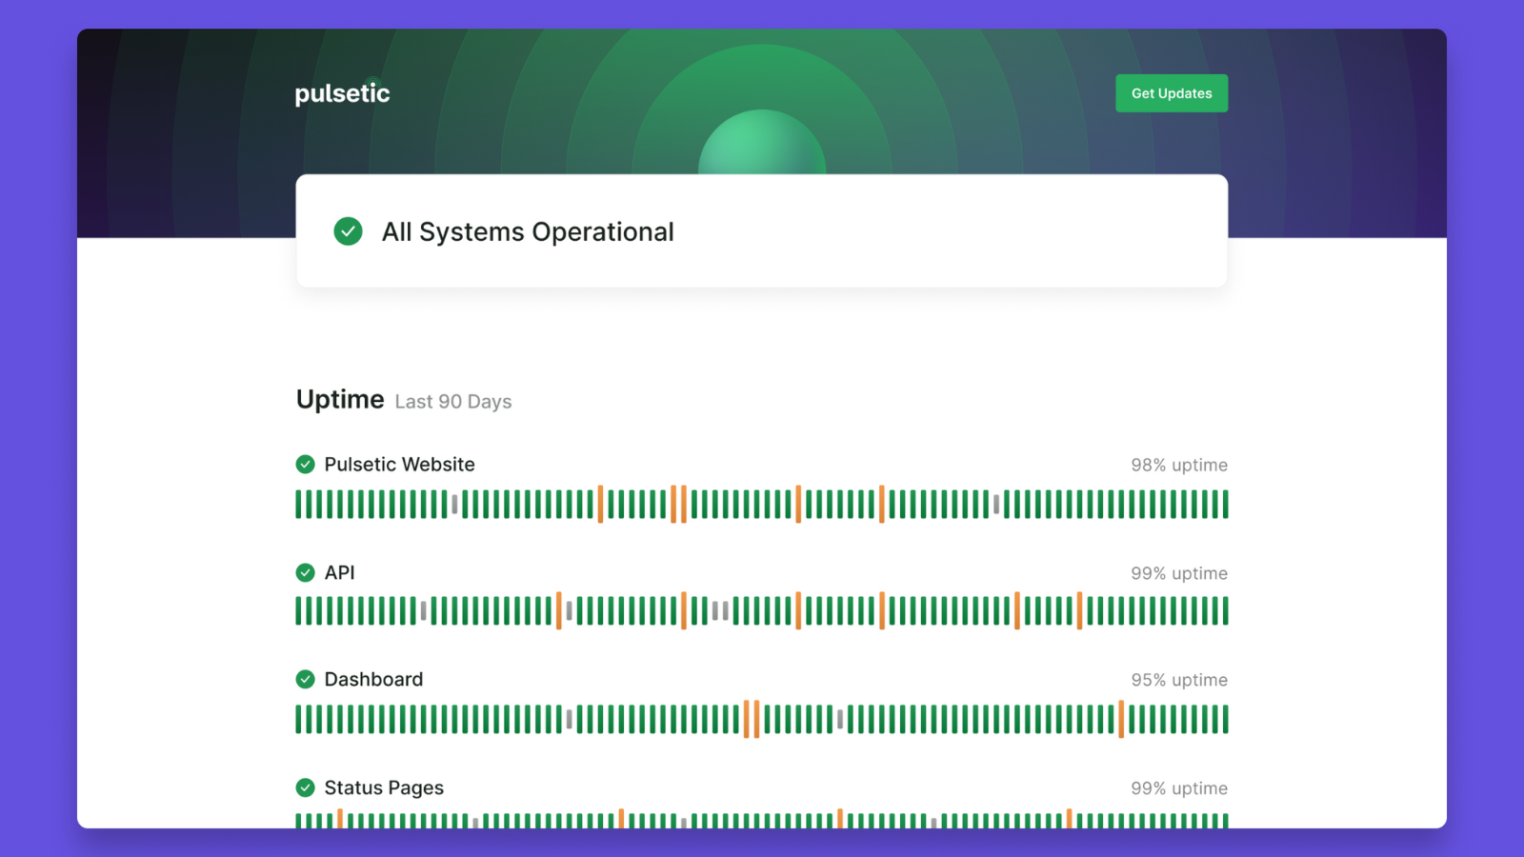Click the green check beside Status Pages
The width and height of the screenshot is (1524, 857).
305,787
